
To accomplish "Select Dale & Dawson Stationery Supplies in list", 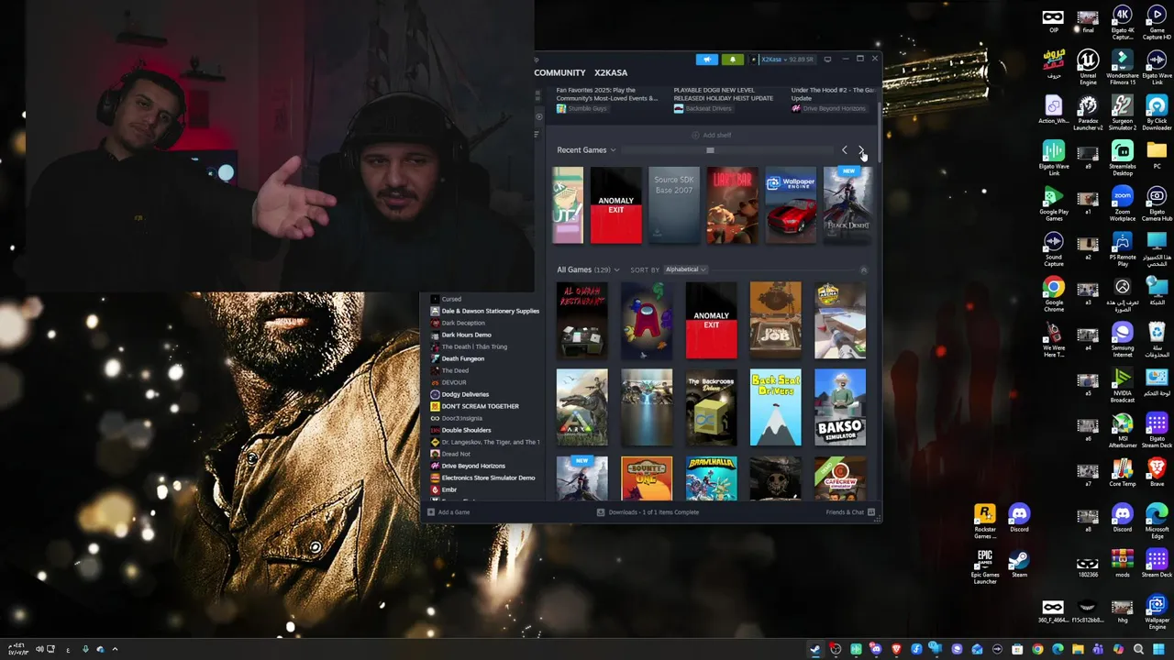I will pos(485,311).
